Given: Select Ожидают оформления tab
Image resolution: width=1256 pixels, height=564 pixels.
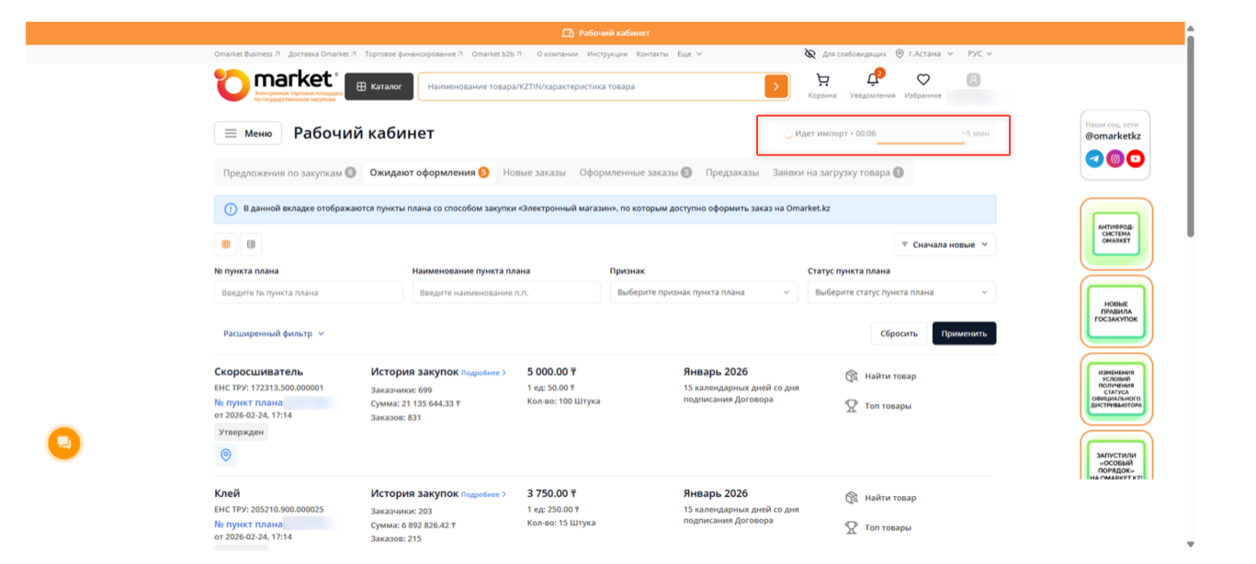Looking at the screenshot, I should 429,173.
